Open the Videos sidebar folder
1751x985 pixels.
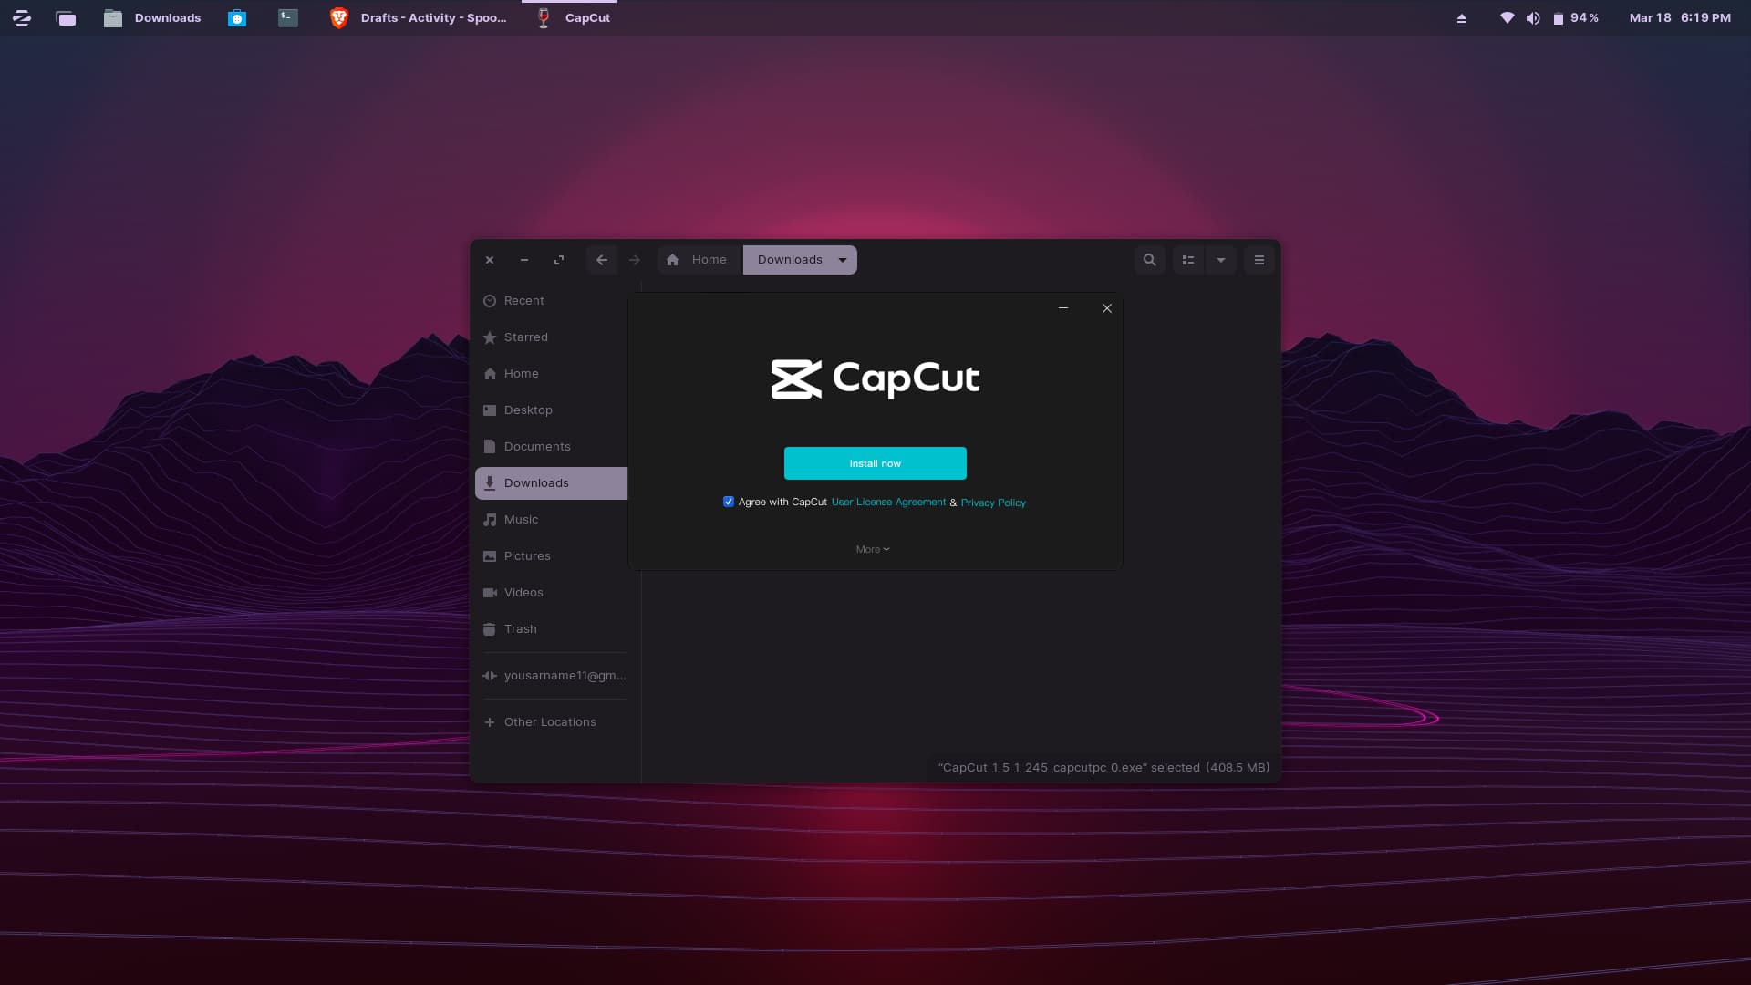pos(551,593)
